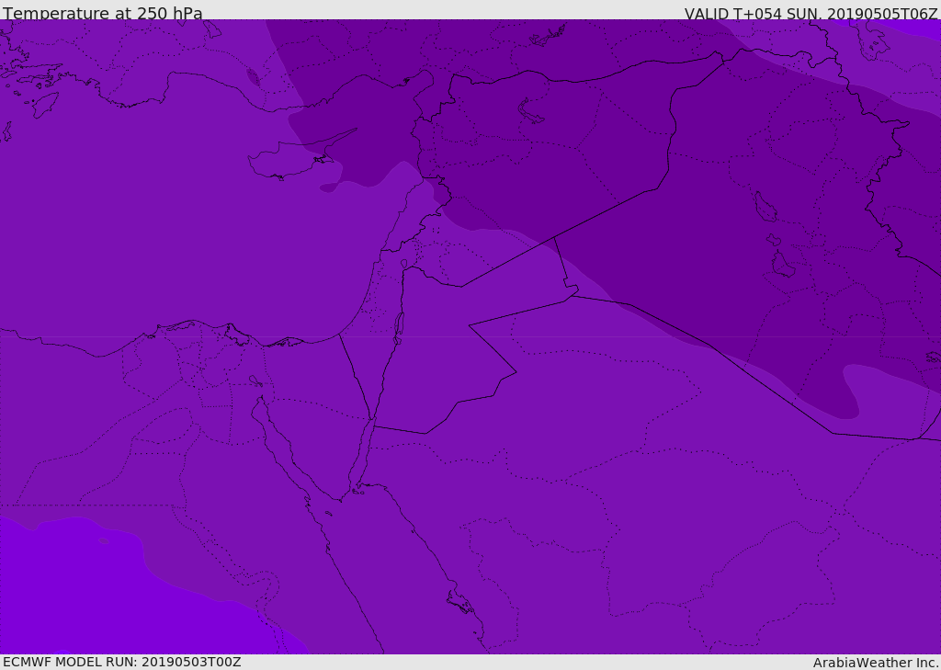Click the ECMWF MODEL RUN label
The image size is (941, 670).
coord(121,662)
